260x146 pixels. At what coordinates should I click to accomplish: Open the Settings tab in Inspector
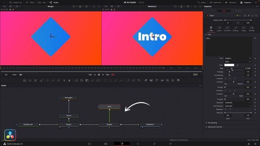click(251, 29)
